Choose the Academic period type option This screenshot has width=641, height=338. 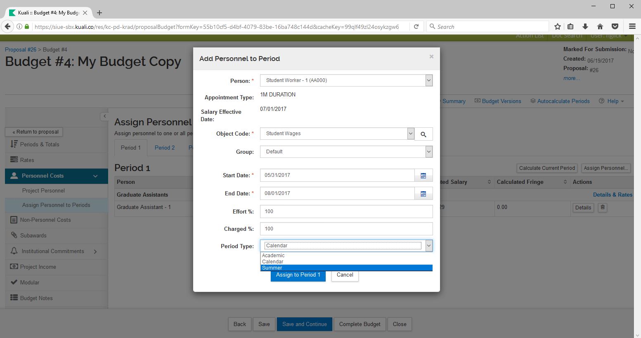point(273,256)
